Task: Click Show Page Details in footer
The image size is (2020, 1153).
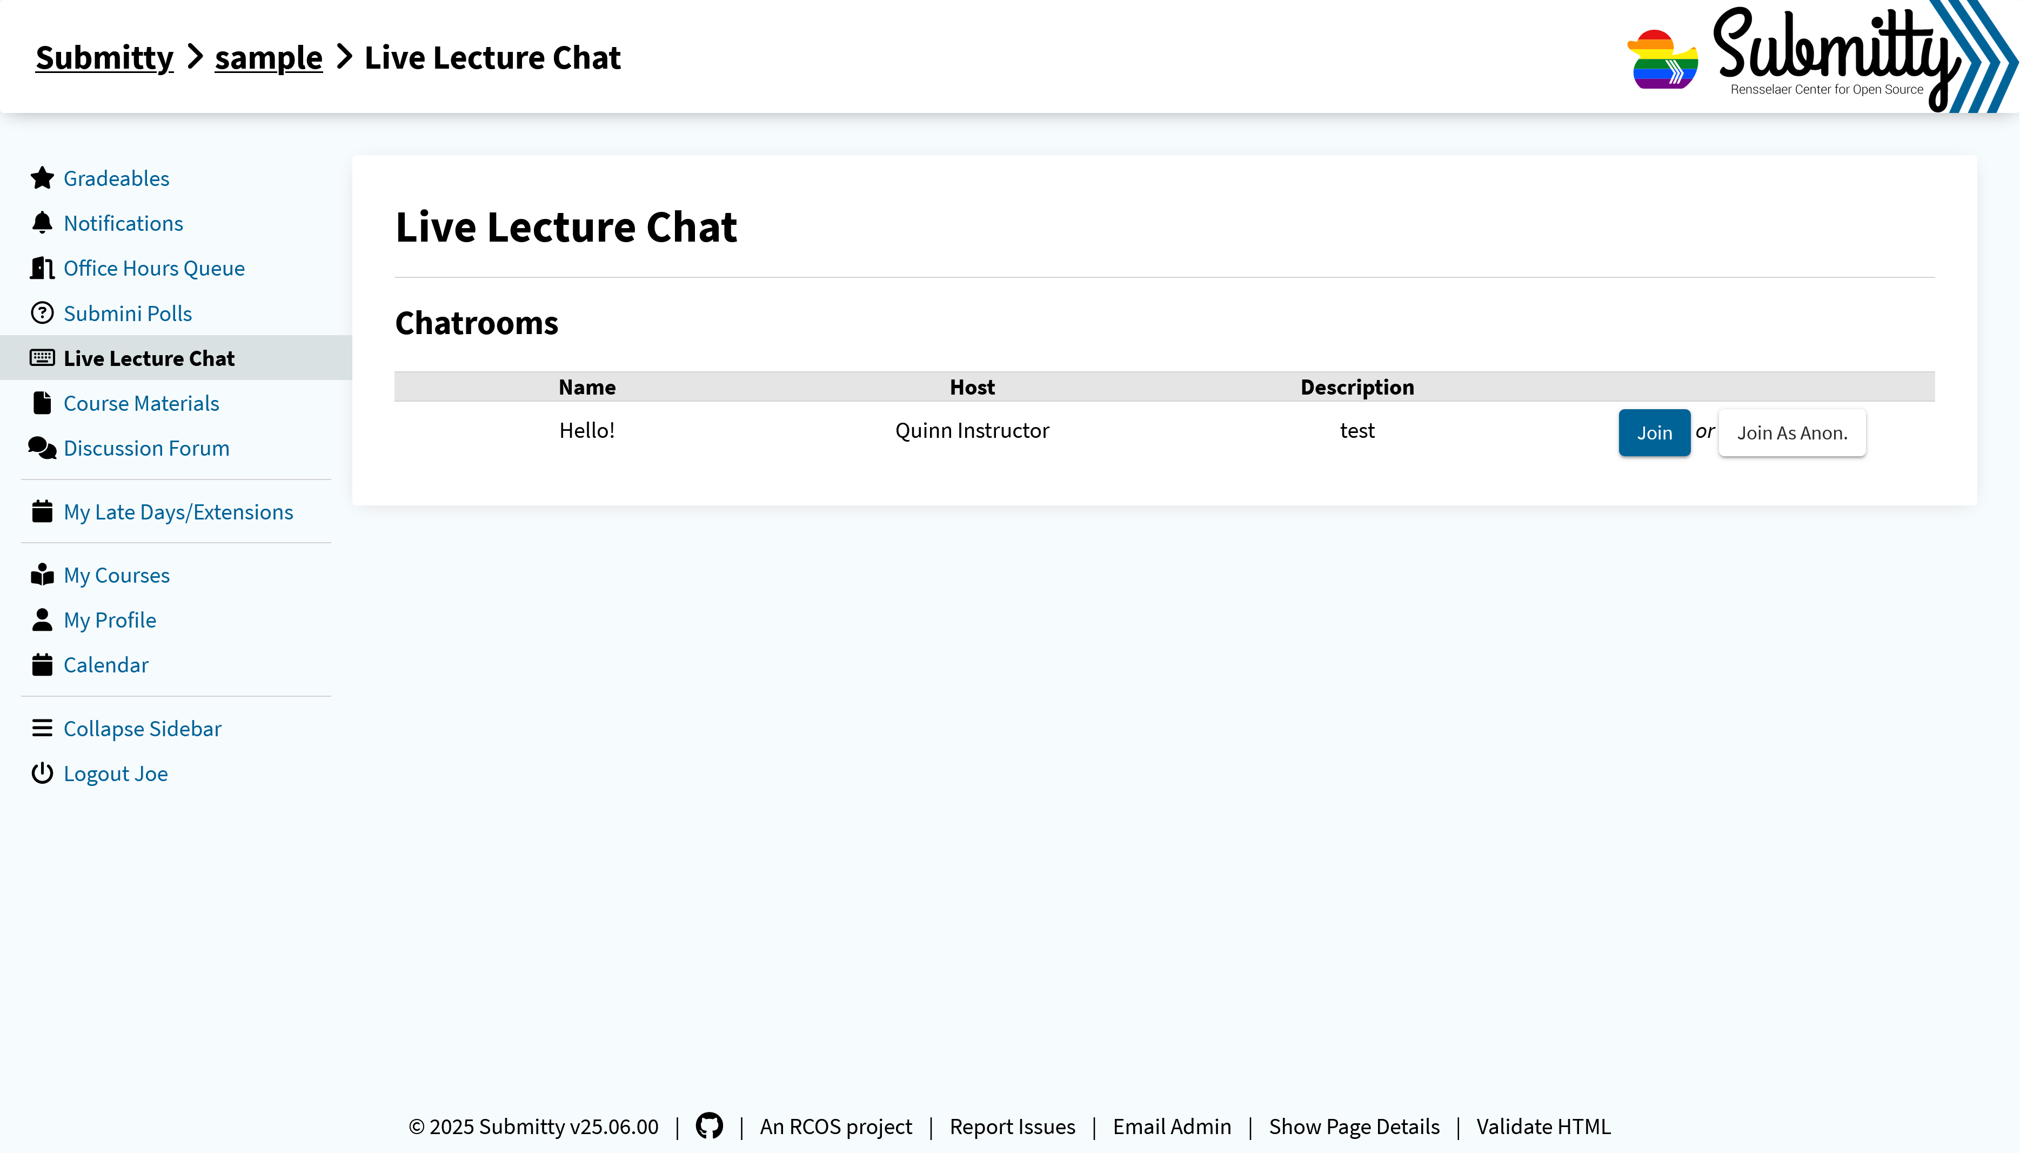Action: point(1354,1126)
